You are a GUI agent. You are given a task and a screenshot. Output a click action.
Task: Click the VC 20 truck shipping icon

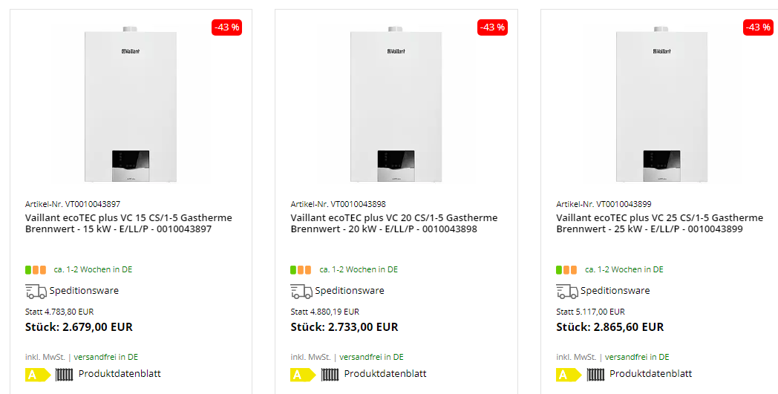point(301,291)
